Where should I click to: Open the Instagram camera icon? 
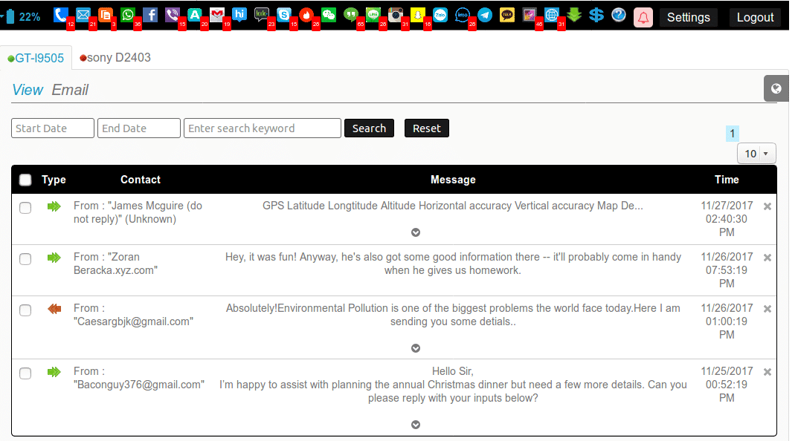(x=396, y=15)
